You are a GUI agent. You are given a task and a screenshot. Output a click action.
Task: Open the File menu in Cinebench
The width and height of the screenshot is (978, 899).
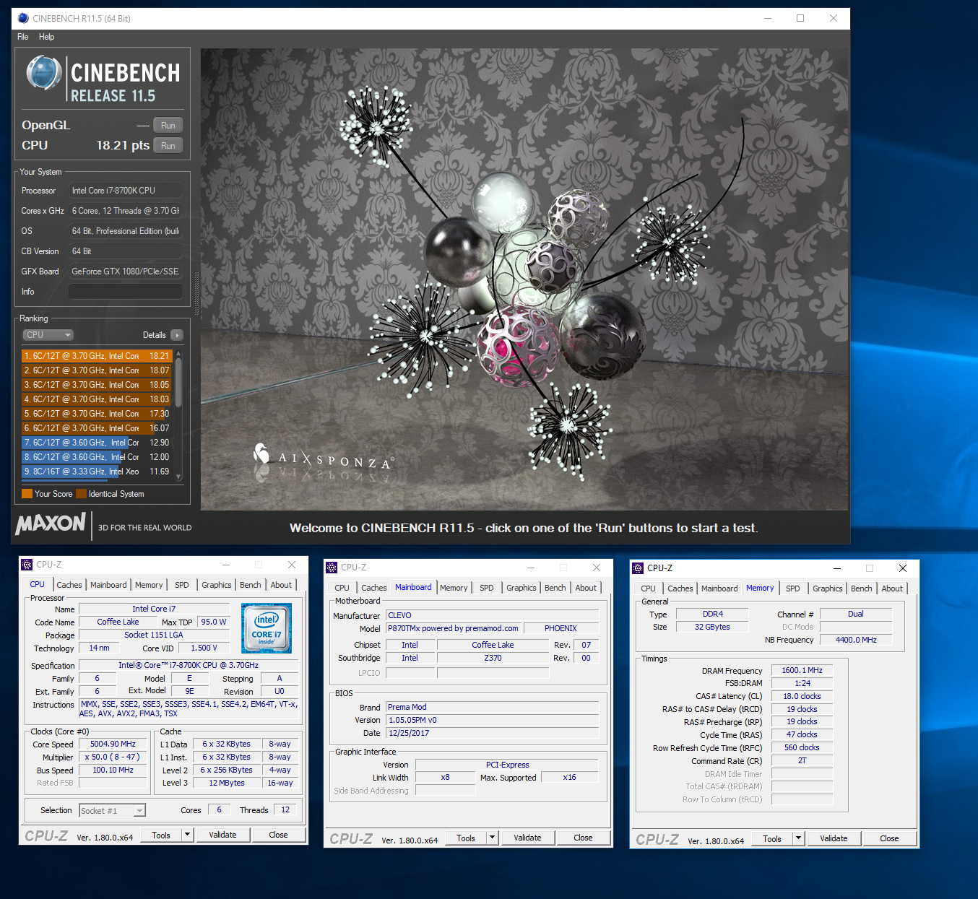pyautogui.click(x=23, y=37)
